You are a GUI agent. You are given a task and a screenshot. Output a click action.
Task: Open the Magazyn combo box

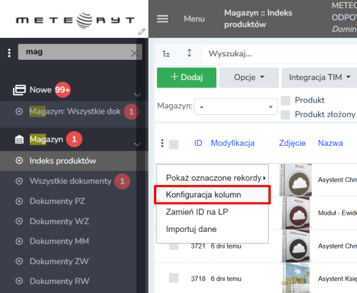coord(236,106)
